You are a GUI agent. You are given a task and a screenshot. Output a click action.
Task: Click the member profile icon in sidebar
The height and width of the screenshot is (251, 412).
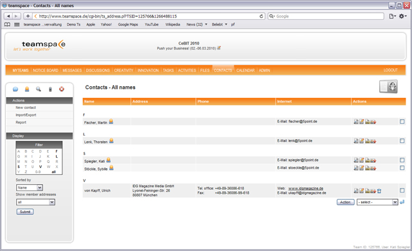[x=27, y=89]
